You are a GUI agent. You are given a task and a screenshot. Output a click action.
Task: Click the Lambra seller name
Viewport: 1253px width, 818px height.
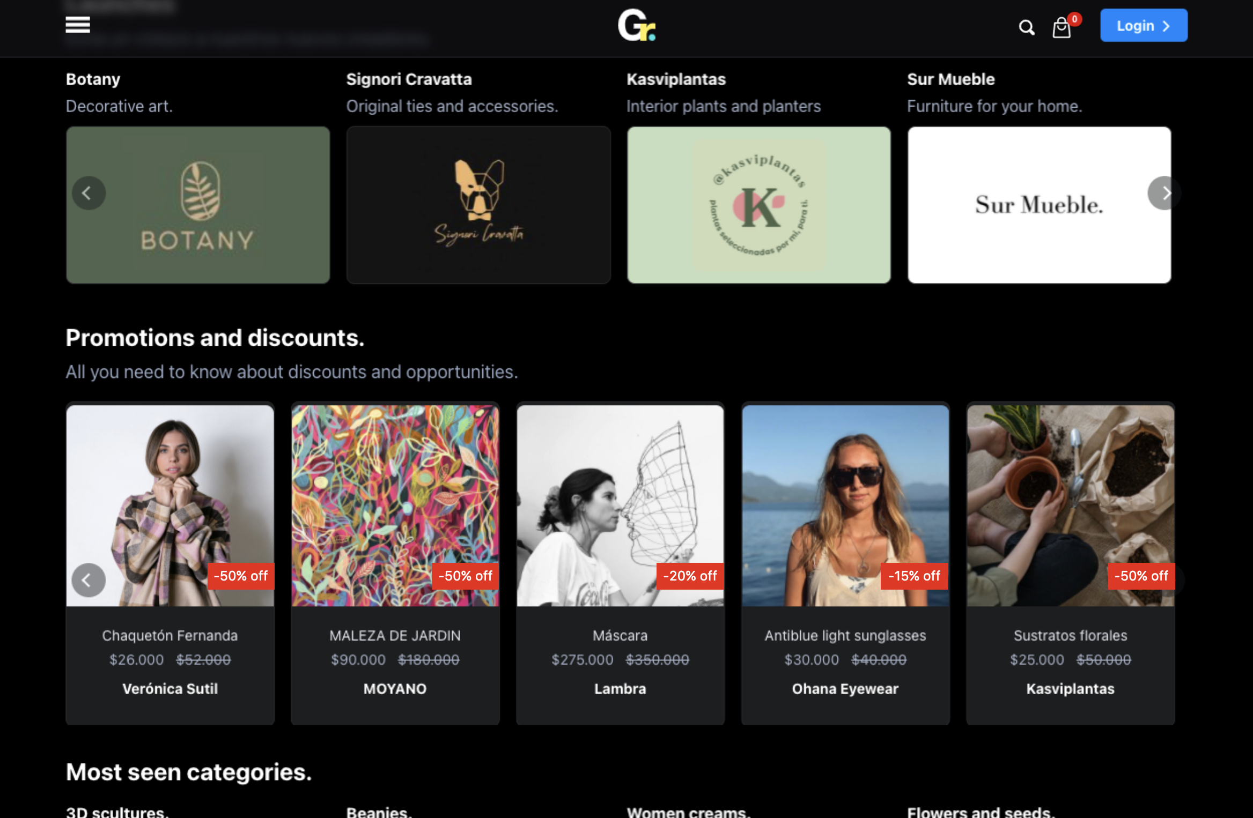point(620,689)
